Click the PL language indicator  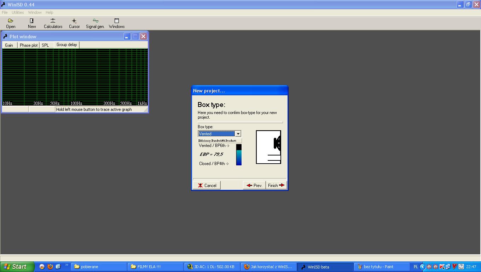pos(416,267)
